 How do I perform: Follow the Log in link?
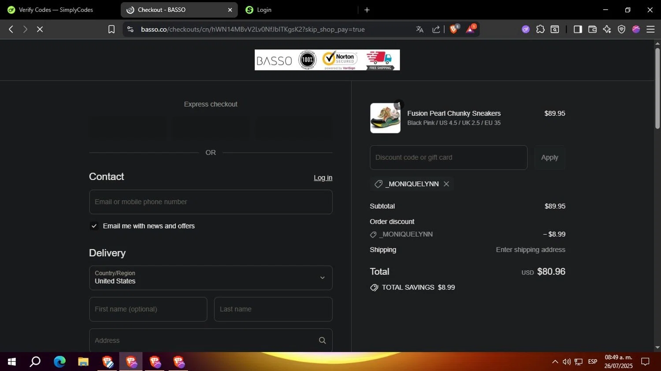323,178
